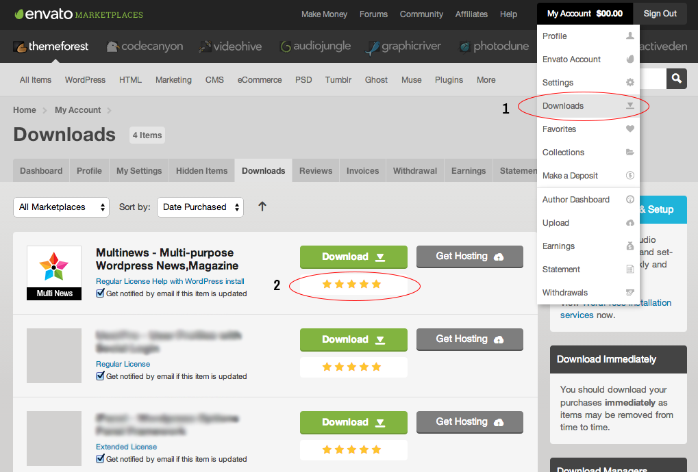Open the GraphicRiver marketplace
Image resolution: width=698 pixels, height=472 pixels.
(403, 47)
